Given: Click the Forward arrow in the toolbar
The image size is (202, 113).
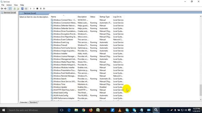Looking at the screenshot, I should pyautogui.click(x=5, y=8).
